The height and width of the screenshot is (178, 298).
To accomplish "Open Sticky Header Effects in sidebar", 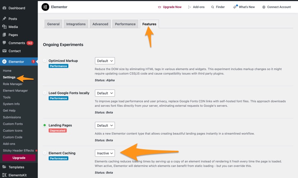I will [18, 151].
